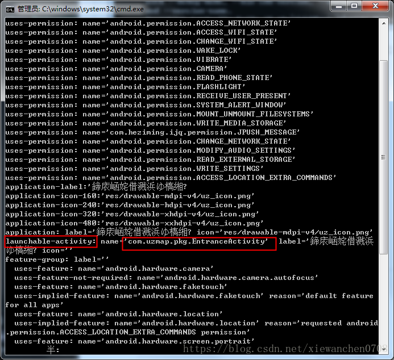Click the uses-implied-feature faketouch line
Viewport: 394px width, 360px height.
coord(189,300)
